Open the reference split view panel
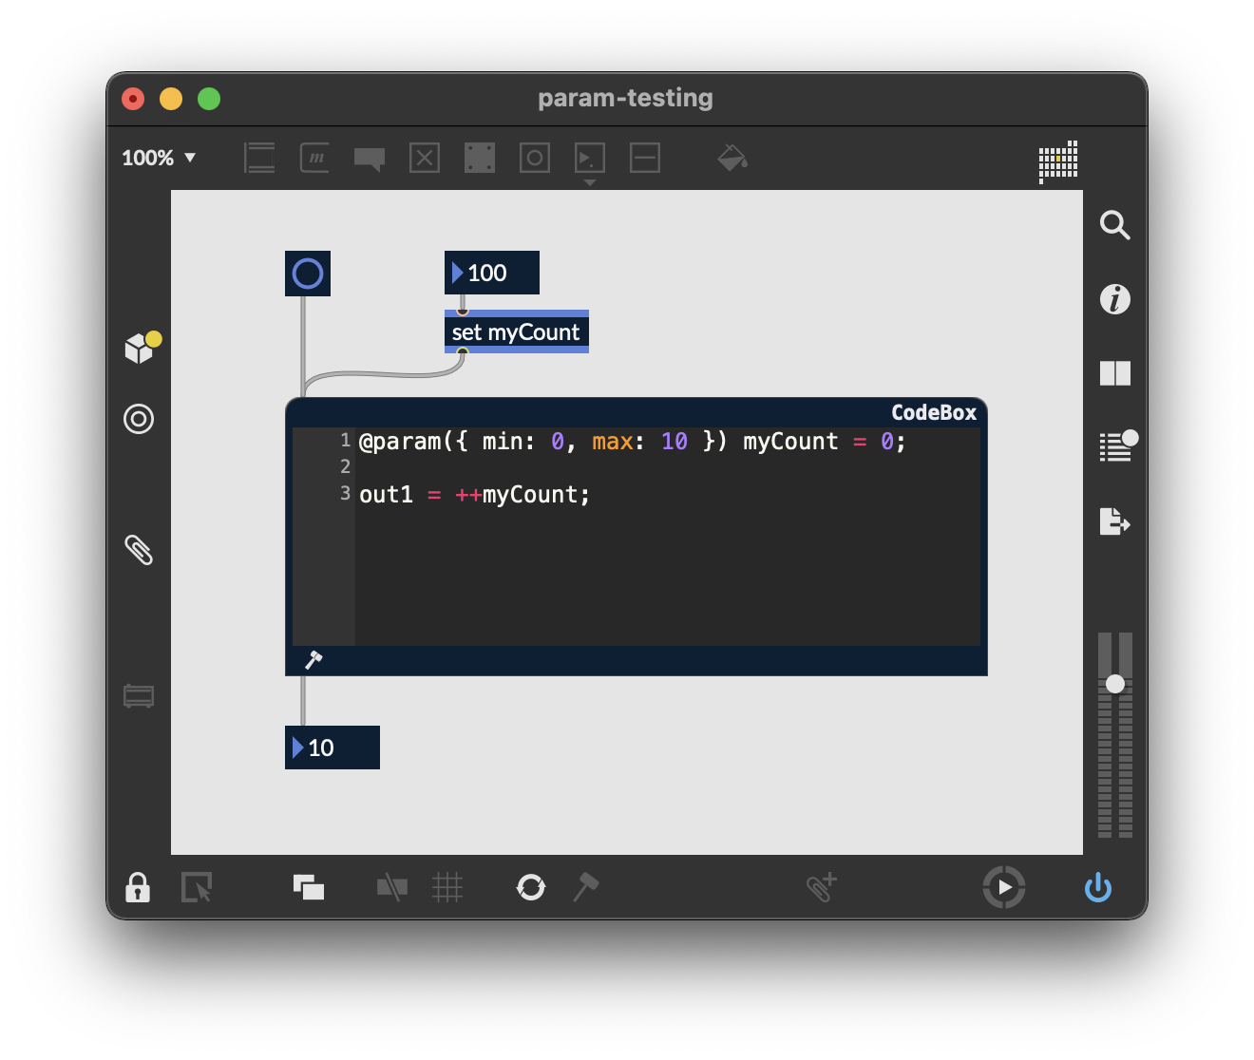Screen dimensions: 1254x1060 (x=1114, y=373)
